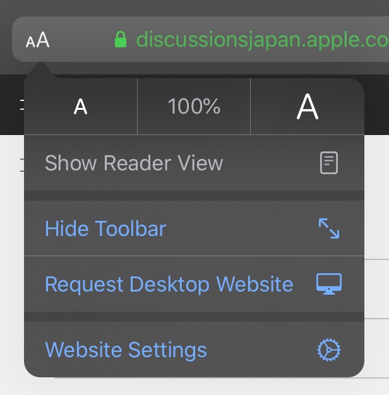Click the Reader View page icon
Viewport: 389px width, 395px height.
coord(328,163)
